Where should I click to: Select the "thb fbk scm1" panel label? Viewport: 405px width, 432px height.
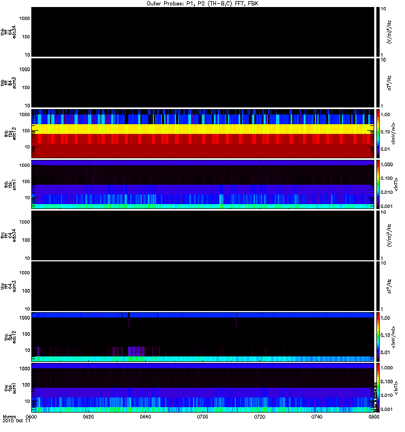(x=10, y=185)
